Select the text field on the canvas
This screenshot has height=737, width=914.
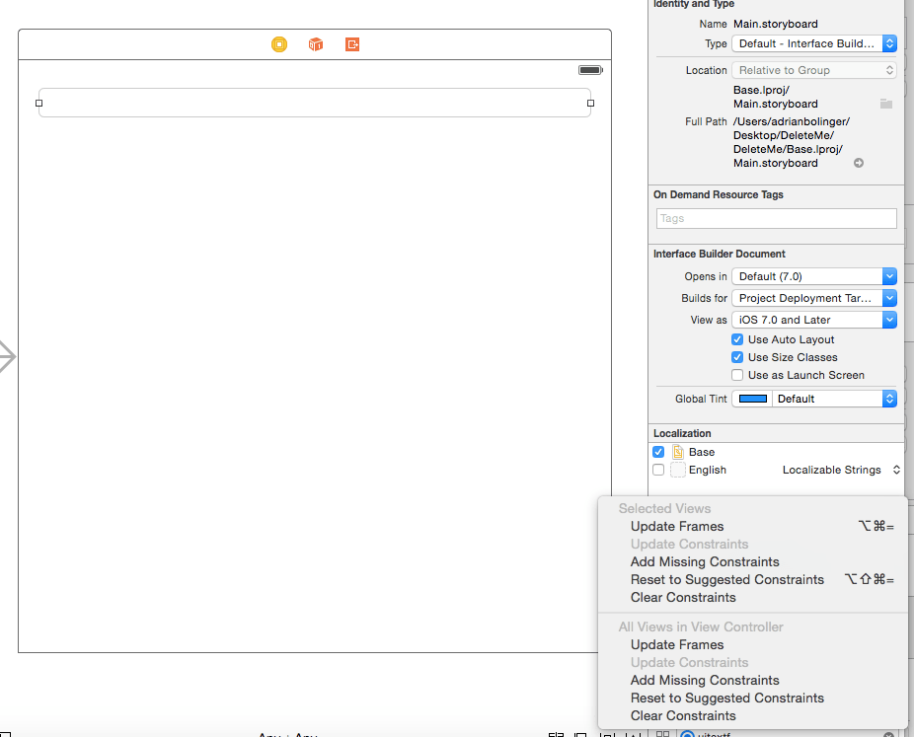[x=315, y=103]
